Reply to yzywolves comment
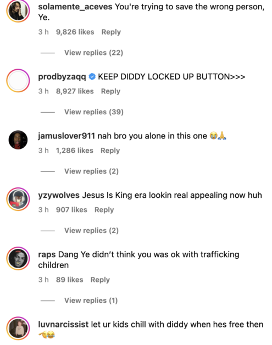 click(104, 210)
